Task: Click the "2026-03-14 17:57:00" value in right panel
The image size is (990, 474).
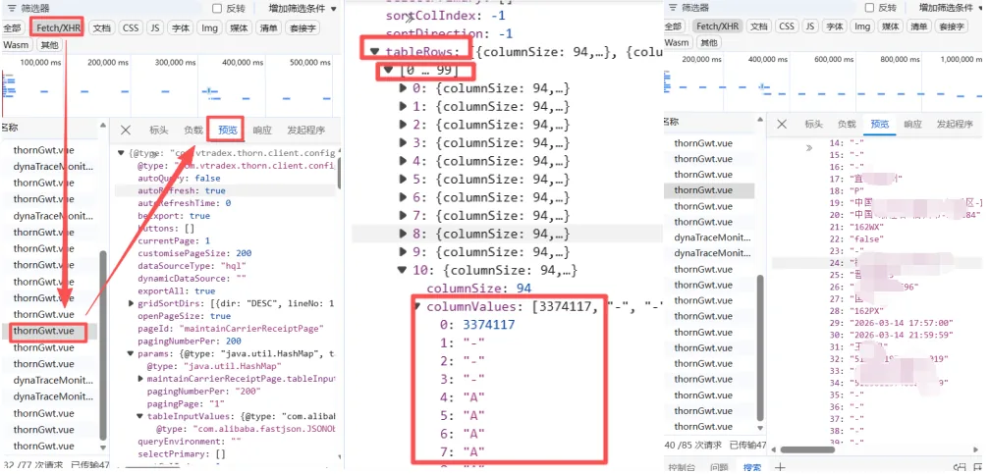Action: click(902, 323)
